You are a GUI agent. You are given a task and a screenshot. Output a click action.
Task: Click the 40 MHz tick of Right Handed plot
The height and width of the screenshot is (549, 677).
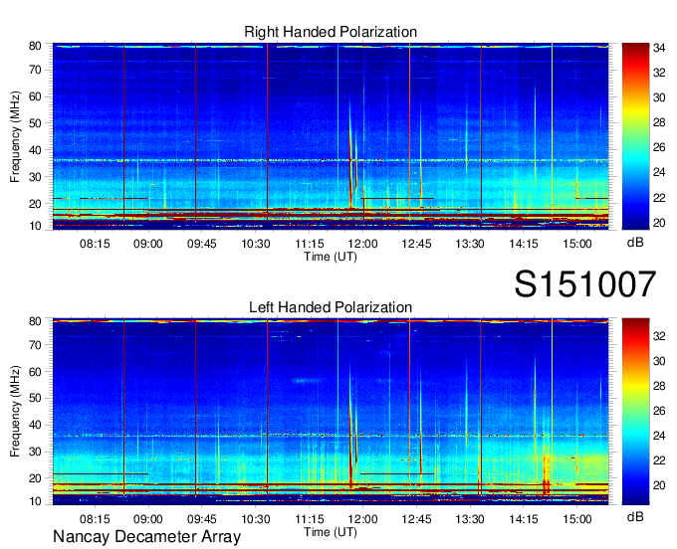pos(35,150)
